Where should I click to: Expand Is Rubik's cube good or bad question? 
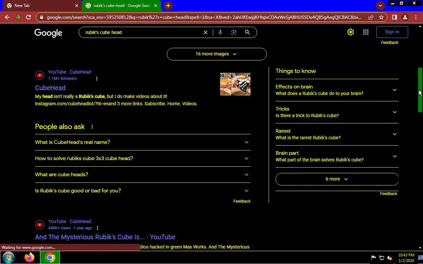click(x=143, y=191)
